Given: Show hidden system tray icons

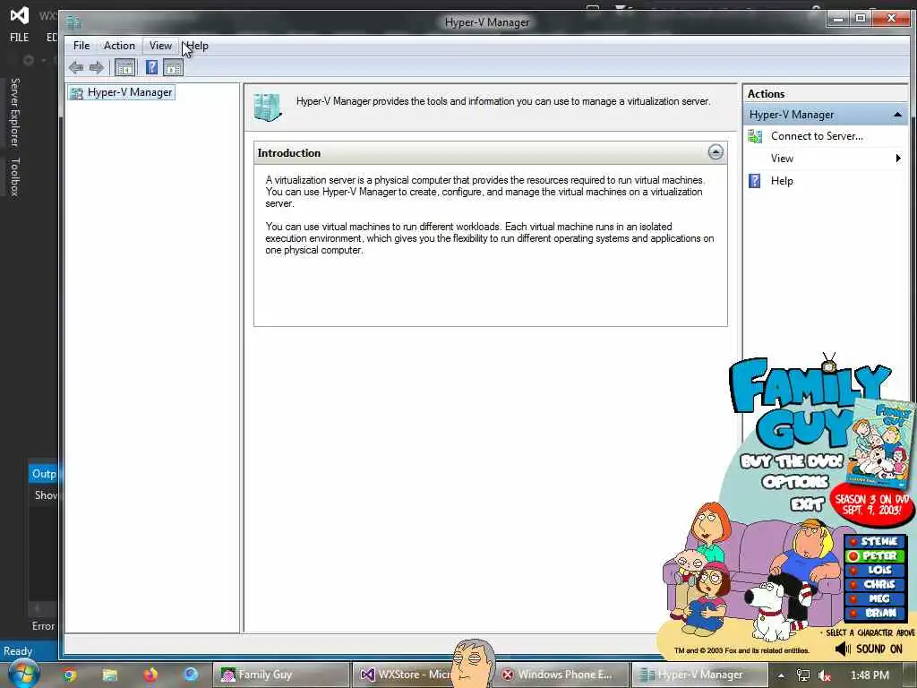Looking at the screenshot, I should 781,675.
